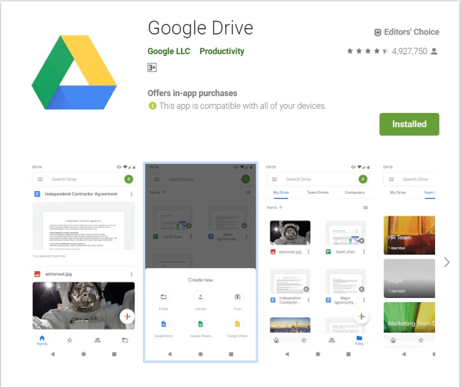This screenshot has width=461, height=387.
Task: Click the green Installed button
Action: (409, 124)
